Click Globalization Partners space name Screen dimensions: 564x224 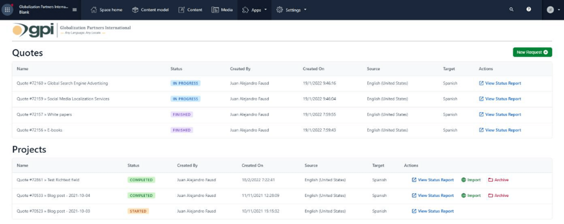pos(44,7)
